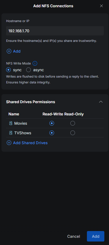Click the Shared Drives Permissions heading

tap(31, 102)
